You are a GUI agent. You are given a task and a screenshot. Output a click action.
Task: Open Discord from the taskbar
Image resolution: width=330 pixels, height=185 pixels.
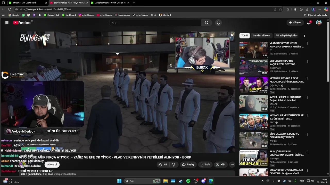(203, 181)
